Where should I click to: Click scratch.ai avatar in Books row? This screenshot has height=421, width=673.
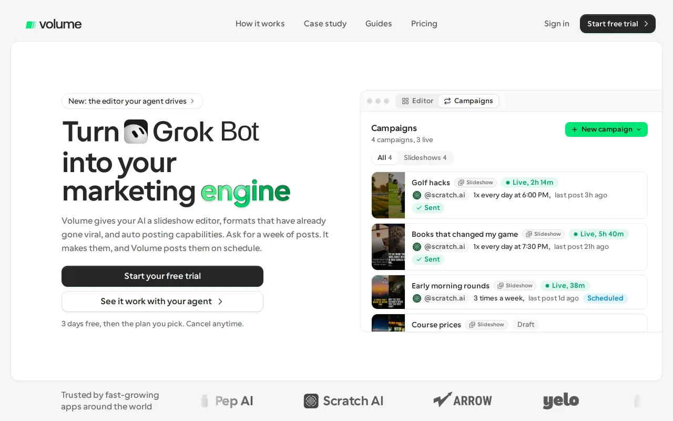click(417, 247)
